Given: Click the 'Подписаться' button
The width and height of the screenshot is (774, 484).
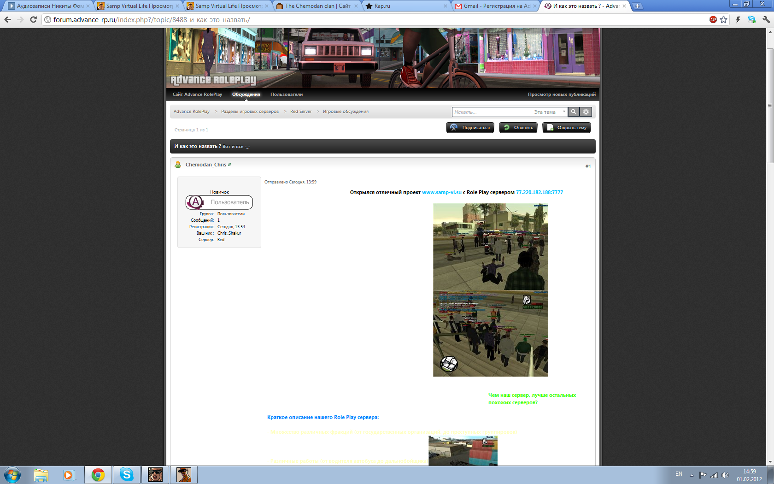Looking at the screenshot, I should (x=470, y=128).
